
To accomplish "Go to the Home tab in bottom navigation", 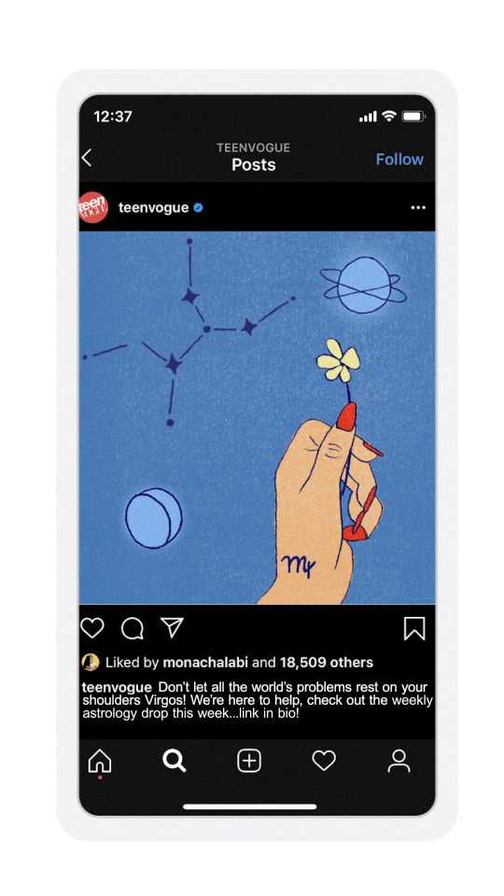I will pos(100,762).
